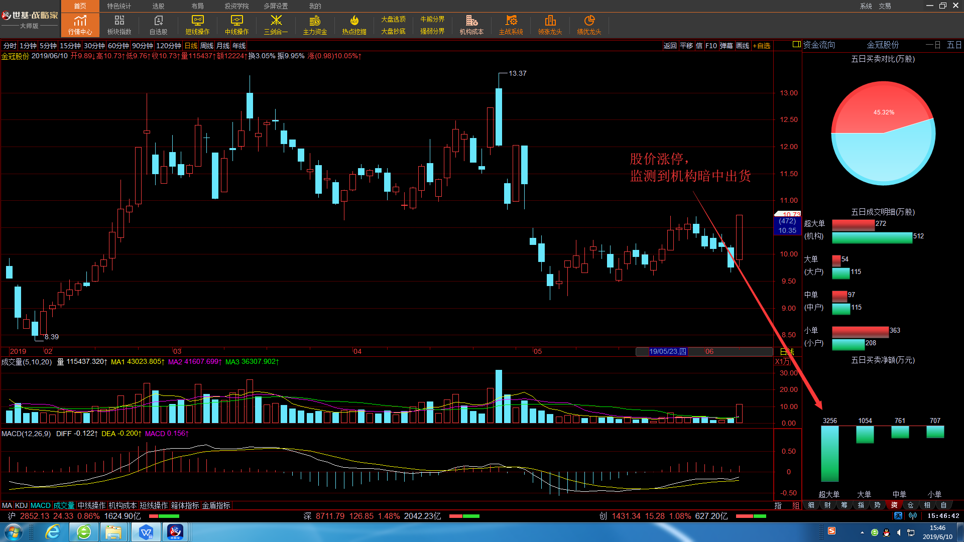Switch chart to 周线 weekly period
The width and height of the screenshot is (964, 542).
(x=207, y=46)
